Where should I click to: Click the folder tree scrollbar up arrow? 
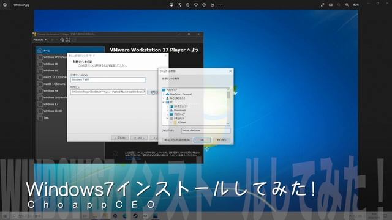point(228,90)
